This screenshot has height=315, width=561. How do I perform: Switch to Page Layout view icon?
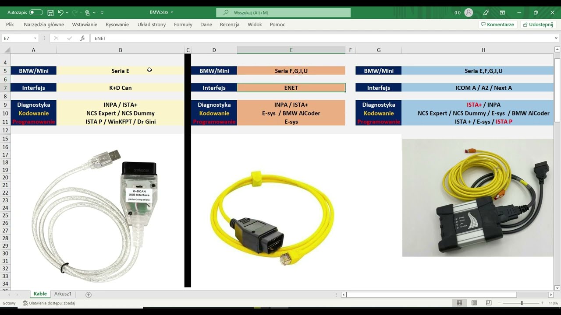click(474, 303)
